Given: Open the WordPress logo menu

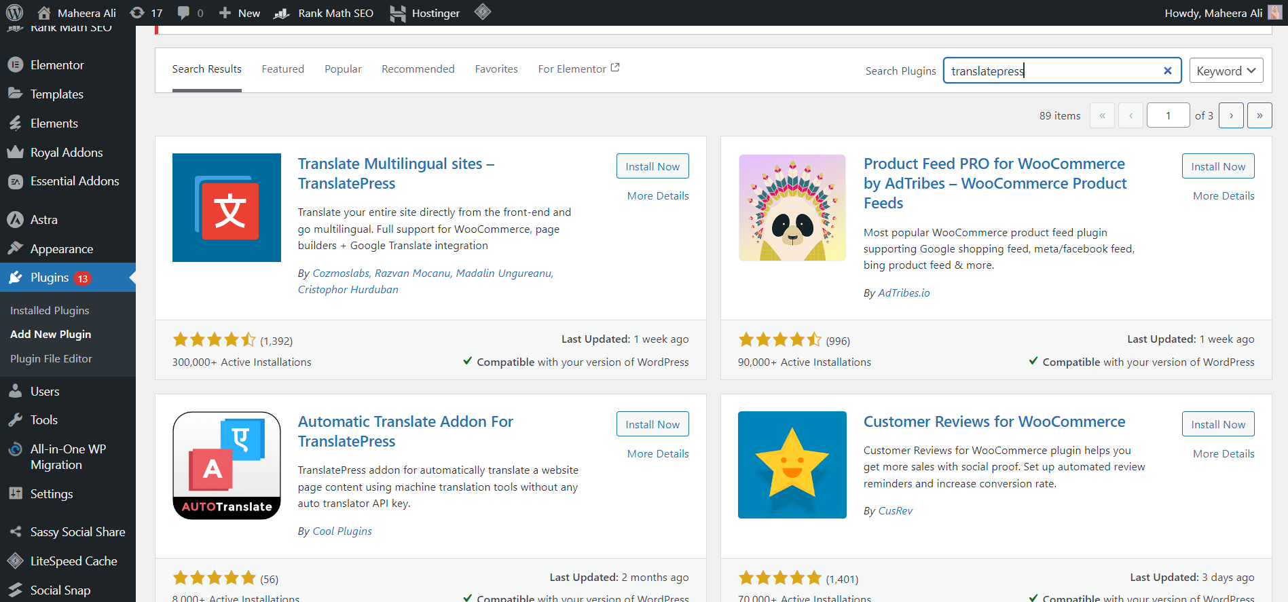Looking at the screenshot, I should coord(14,12).
